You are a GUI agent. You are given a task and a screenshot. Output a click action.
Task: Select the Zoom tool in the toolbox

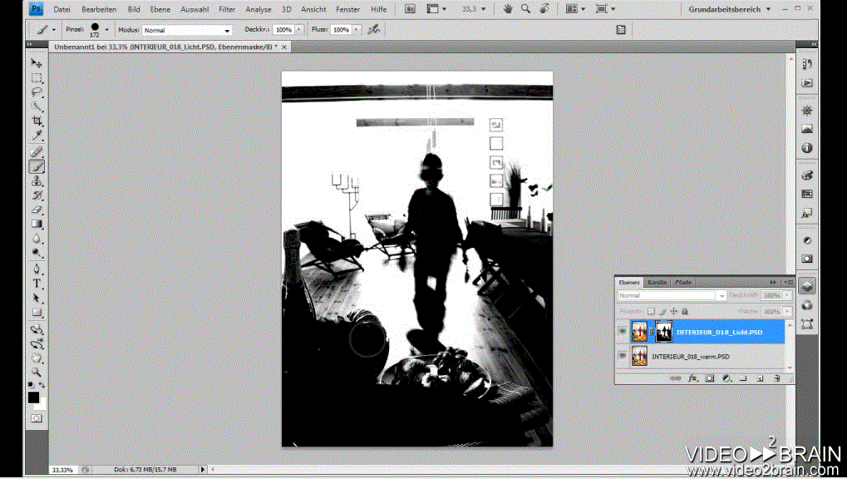(37, 372)
